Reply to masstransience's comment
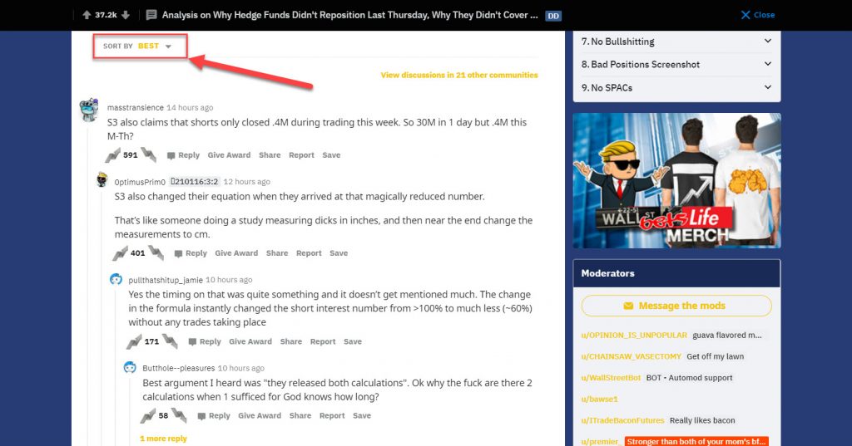Image resolution: width=852 pixels, height=446 pixels. 183,155
